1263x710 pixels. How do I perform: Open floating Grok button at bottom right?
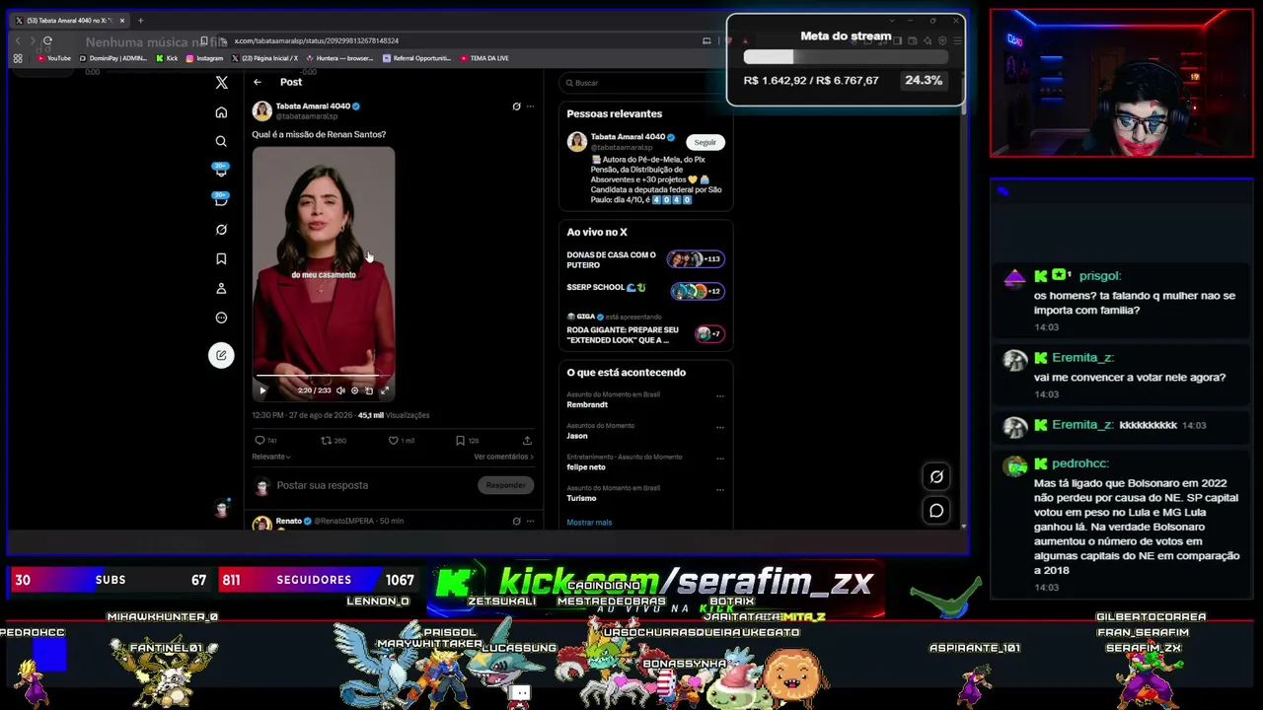pos(936,477)
